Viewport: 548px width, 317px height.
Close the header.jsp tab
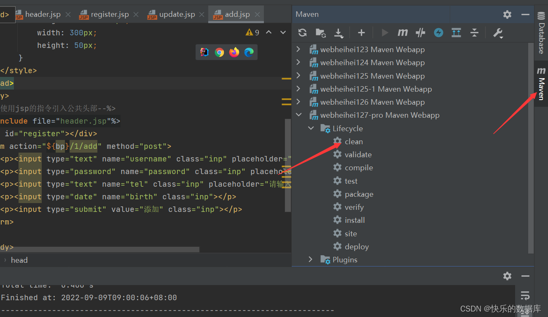[68, 14]
